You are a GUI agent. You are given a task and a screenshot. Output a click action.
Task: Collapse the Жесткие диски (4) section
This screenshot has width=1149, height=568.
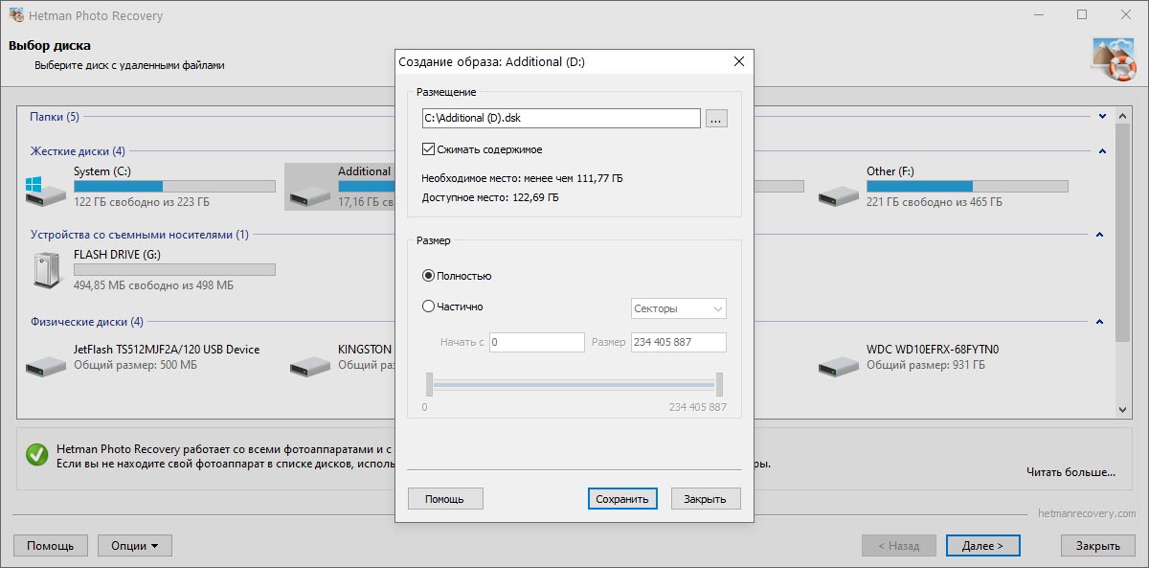[x=1103, y=151]
